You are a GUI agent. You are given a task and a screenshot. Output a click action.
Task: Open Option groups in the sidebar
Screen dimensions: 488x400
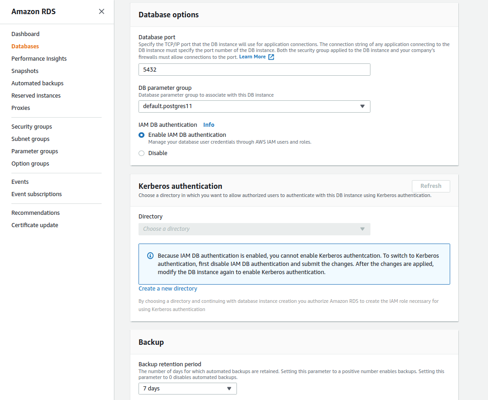[x=30, y=164]
